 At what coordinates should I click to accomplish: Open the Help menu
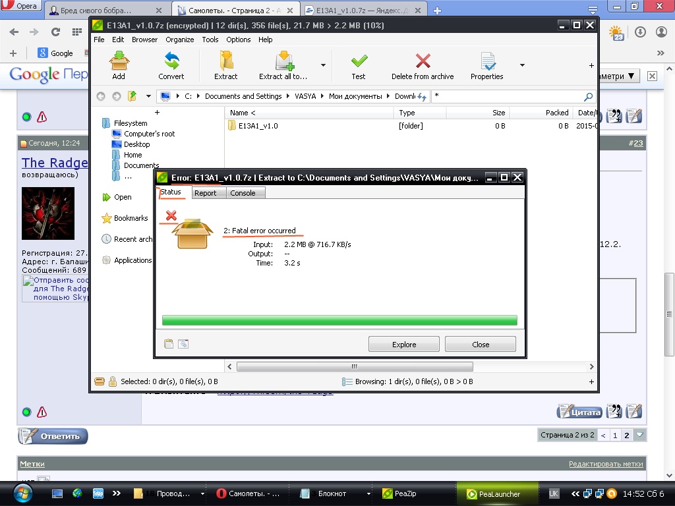coord(265,40)
